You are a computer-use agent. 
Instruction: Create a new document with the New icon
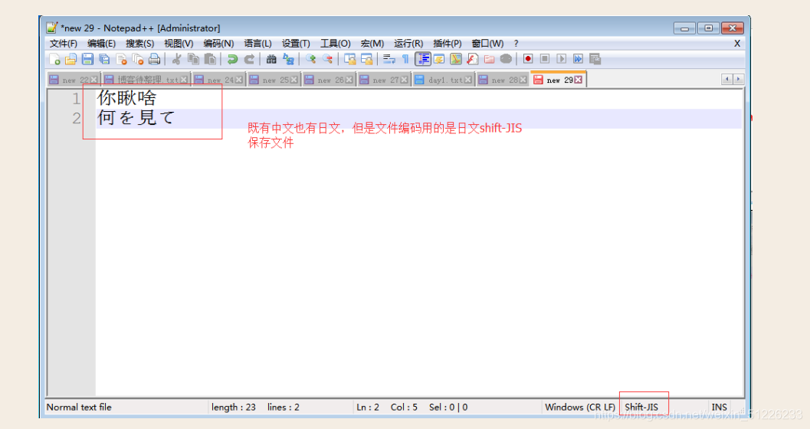(54, 59)
